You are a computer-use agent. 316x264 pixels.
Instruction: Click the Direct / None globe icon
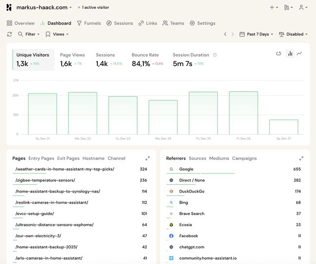click(171, 180)
